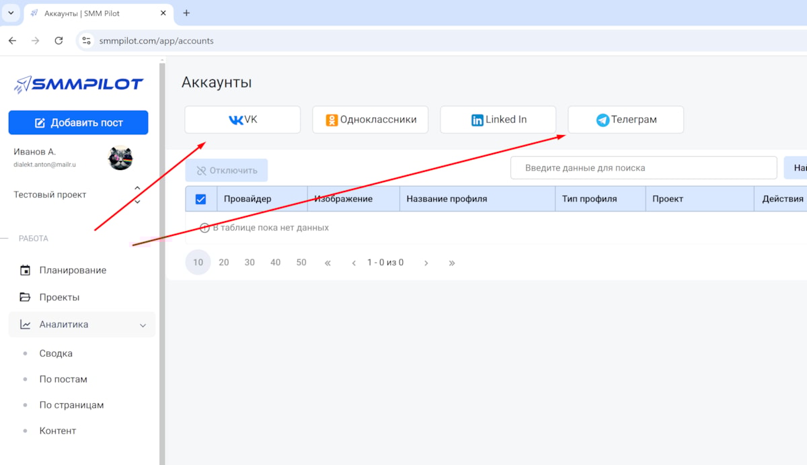Toggle the select-all checkbox in table header
807x465 pixels.
(x=200, y=199)
